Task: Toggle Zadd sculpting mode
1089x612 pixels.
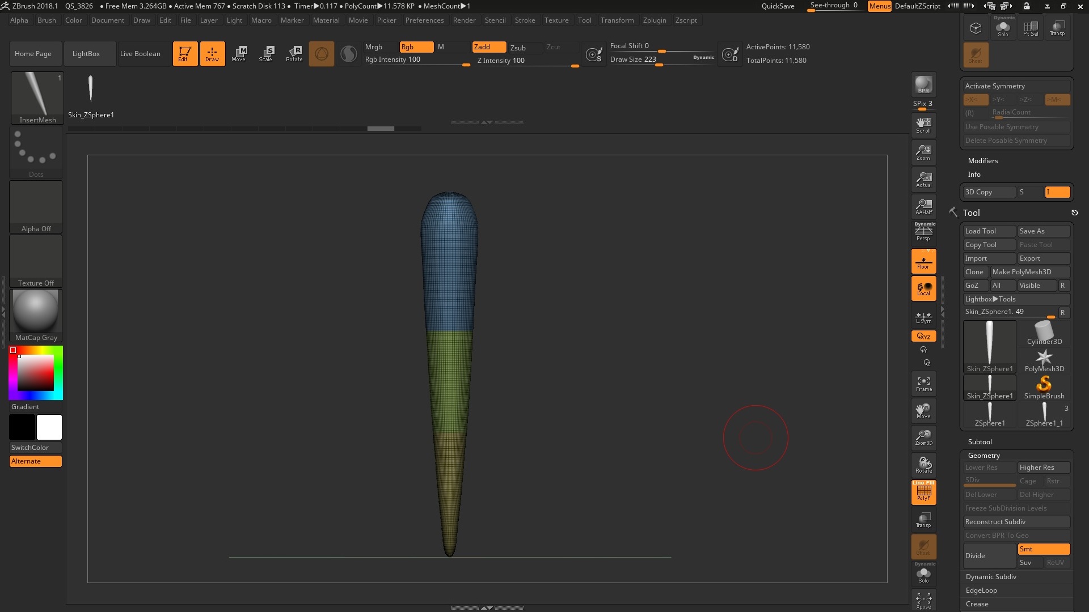Action: (489, 47)
